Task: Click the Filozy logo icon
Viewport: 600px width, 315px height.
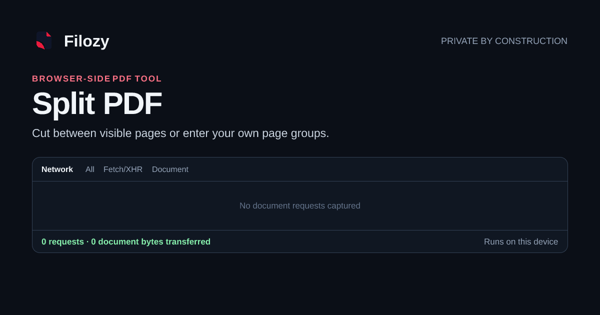Action: [x=44, y=41]
